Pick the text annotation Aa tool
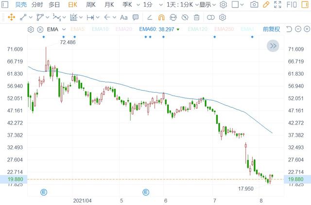 pyautogui.click(x=123, y=17)
